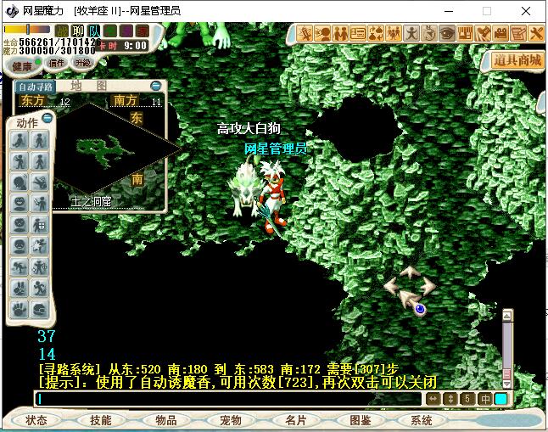This screenshot has width=548, height=432.
Task: Select the scissors hand gesture icon
Action: pyautogui.click(x=20, y=289)
